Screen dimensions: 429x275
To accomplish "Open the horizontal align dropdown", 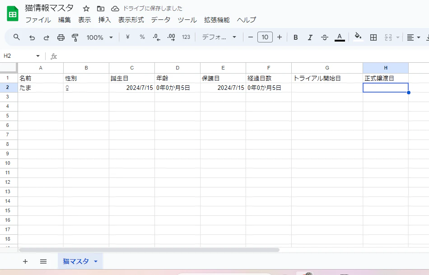I will click(413, 37).
